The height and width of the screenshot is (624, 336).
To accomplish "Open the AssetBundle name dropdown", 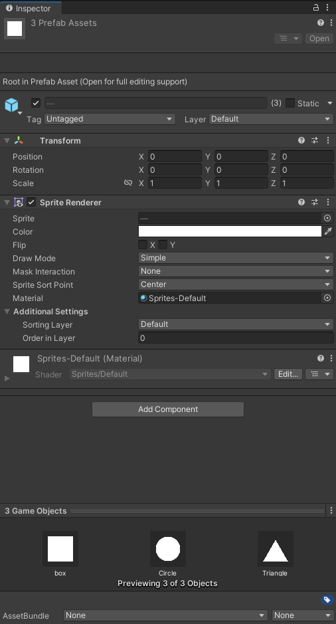I will [165, 615].
